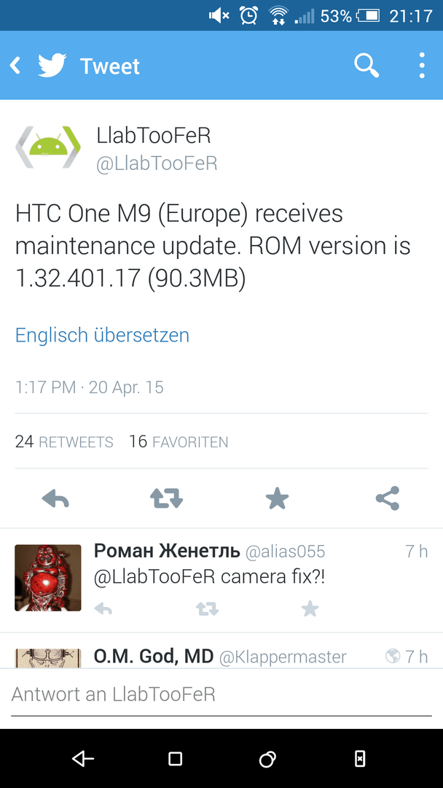
Task: Open search with magnifier icon
Action: point(366,66)
